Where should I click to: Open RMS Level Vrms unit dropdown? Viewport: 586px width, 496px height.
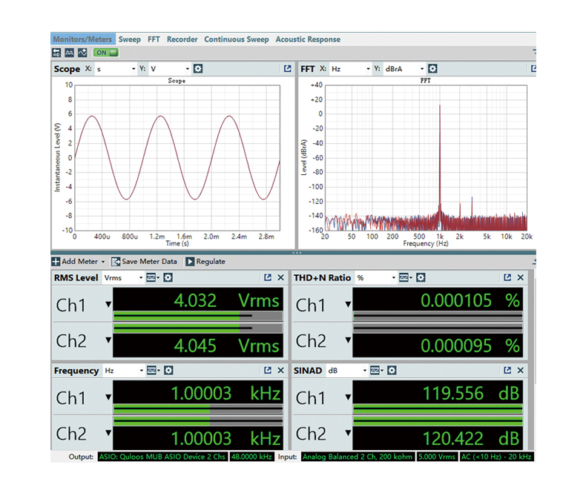[123, 277]
